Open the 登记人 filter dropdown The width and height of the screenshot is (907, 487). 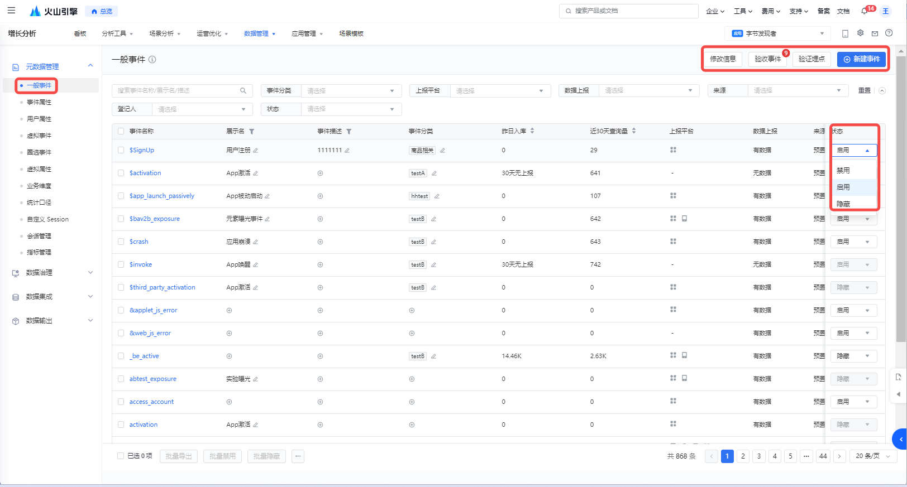pos(202,109)
